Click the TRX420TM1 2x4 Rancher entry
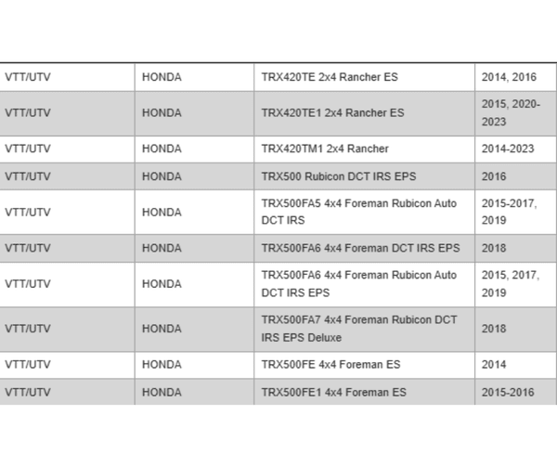 tap(324, 149)
